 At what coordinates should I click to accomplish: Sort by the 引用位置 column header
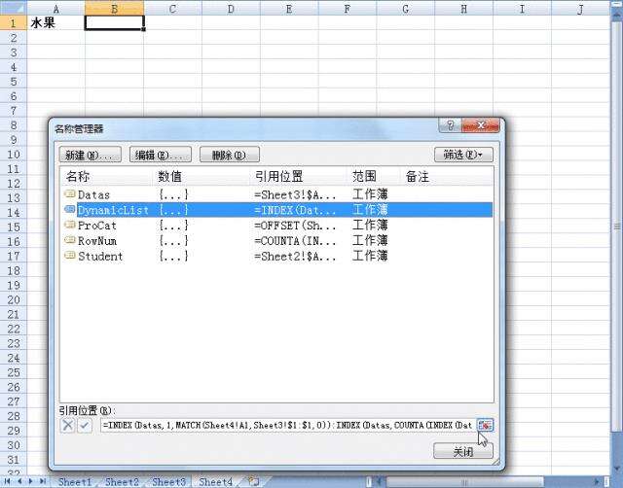pyautogui.click(x=299, y=176)
